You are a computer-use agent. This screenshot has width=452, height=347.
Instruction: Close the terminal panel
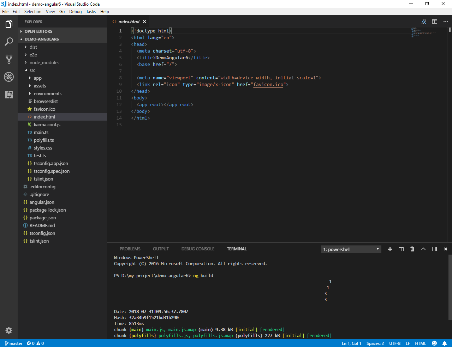[x=446, y=249]
